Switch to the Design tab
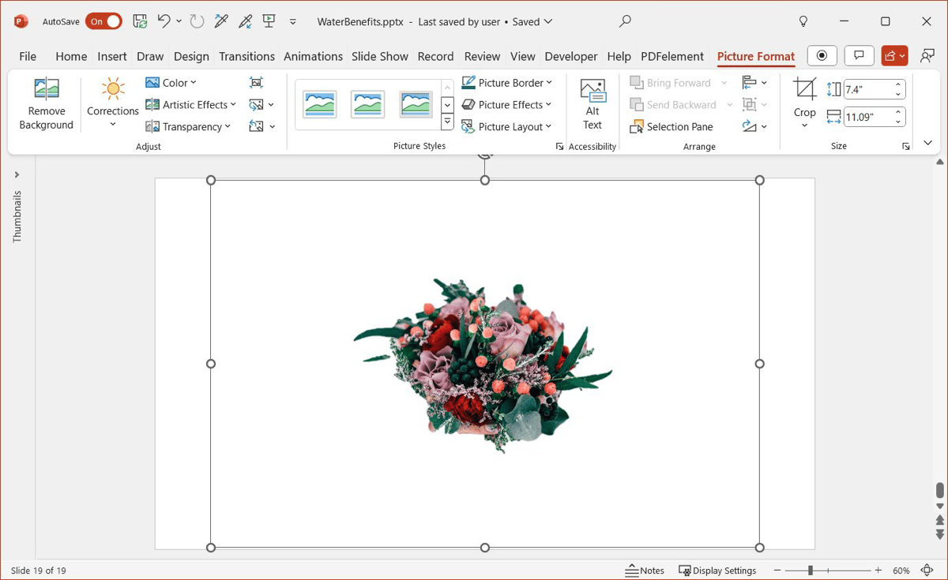948x580 pixels. (x=191, y=56)
